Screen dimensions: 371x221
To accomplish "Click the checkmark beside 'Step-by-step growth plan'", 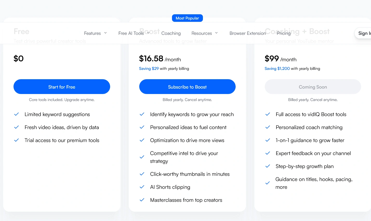I will [268, 166].
